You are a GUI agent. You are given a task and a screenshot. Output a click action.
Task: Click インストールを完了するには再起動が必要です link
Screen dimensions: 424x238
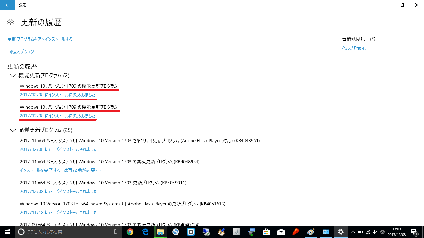click(x=61, y=170)
